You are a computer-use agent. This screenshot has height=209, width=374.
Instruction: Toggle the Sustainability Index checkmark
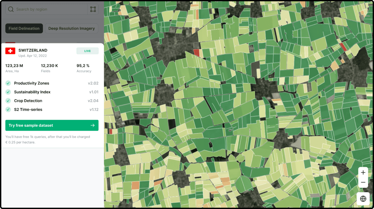8,92
